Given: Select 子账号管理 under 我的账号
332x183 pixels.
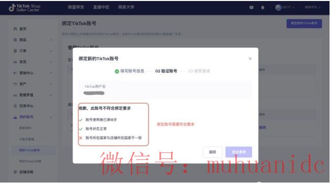Looking at the screenshot, I should [x=27, y=139].
